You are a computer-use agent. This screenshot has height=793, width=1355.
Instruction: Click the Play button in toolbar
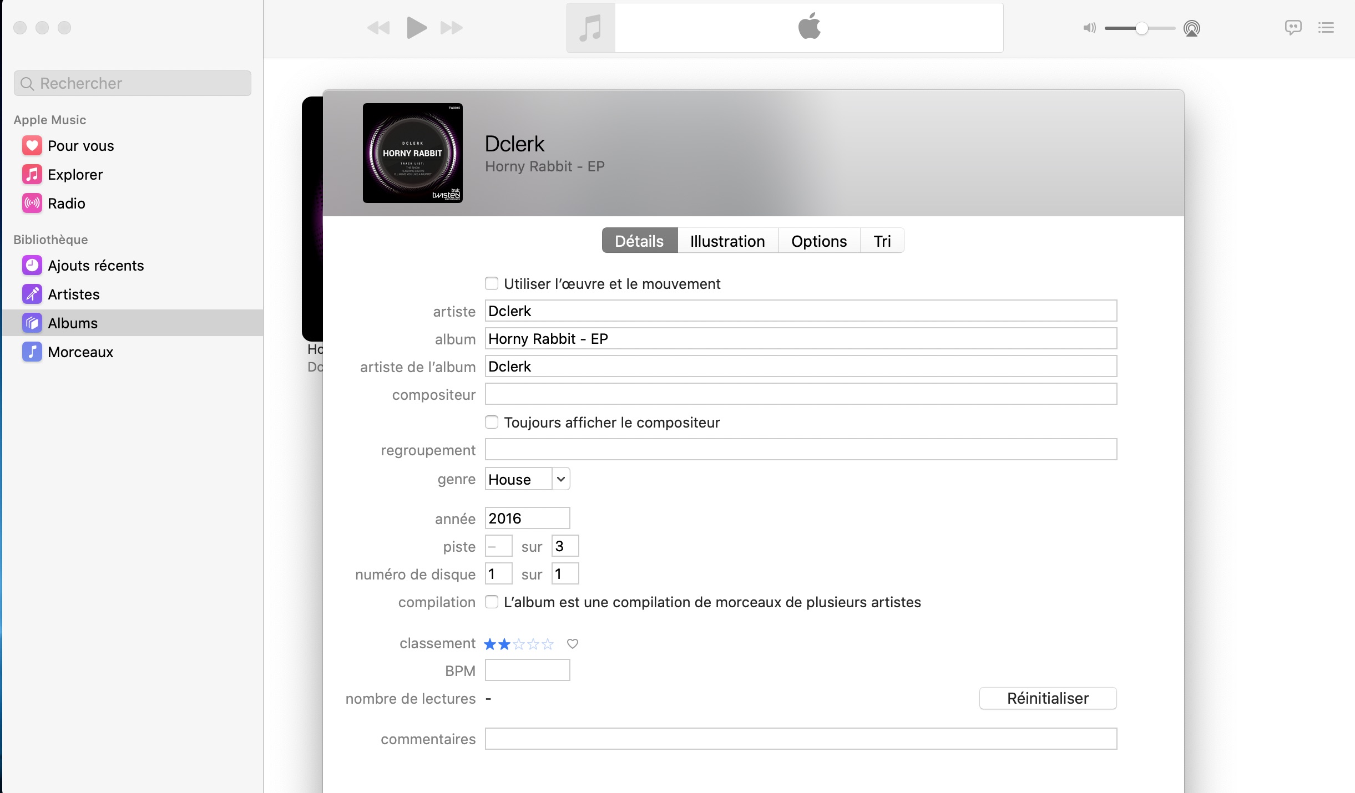(416, 28)
